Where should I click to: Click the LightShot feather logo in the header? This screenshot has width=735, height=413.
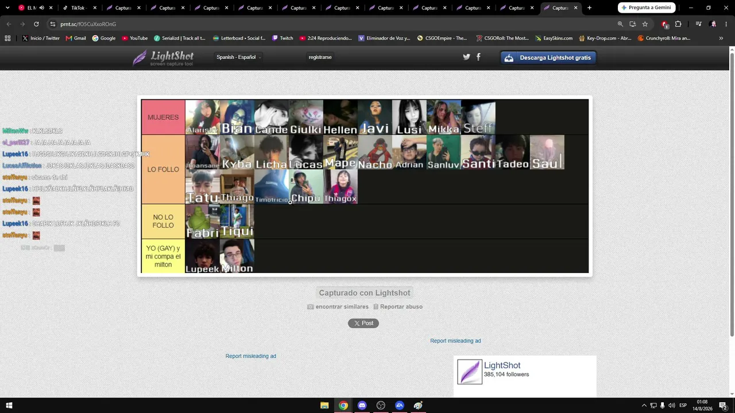tap(163, 57)
